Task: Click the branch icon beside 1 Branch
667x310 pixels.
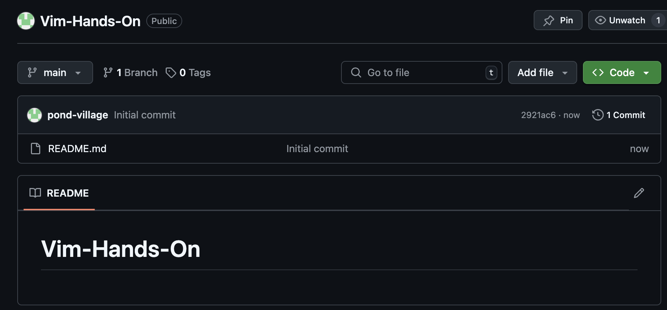Action: 108,72
